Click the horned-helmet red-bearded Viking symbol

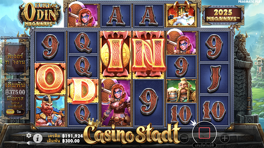click(x=50, y=111)
